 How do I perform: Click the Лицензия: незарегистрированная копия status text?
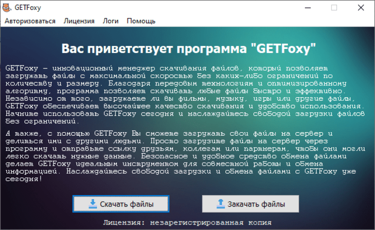(x=187, y=222)
